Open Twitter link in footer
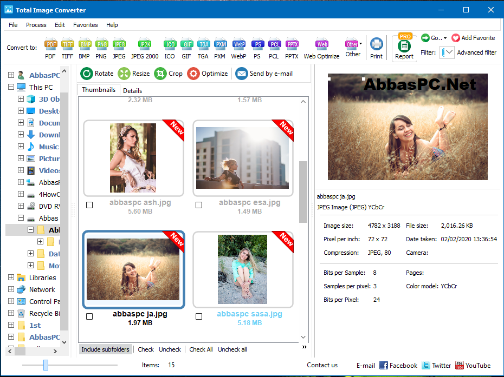The image size is (504, 377). (436, 366)
